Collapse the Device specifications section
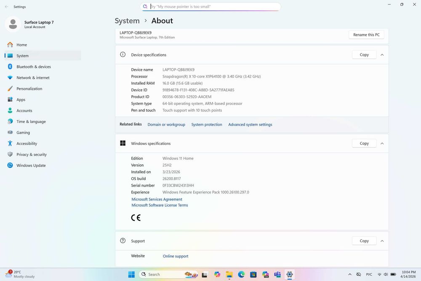This screenshot has height=281, width=421. coord(382,55)
